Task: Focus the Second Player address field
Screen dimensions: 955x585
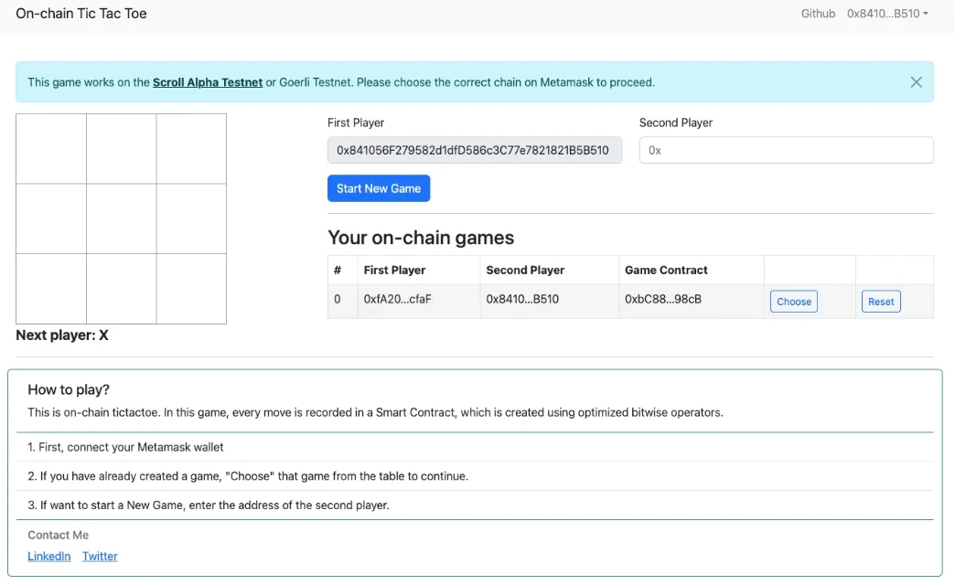Action: pyautogui.click(x=786, y=150)
